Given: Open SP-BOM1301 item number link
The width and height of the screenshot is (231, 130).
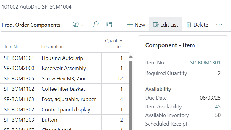Looking at the screenshot, I should tap(205, 63).
